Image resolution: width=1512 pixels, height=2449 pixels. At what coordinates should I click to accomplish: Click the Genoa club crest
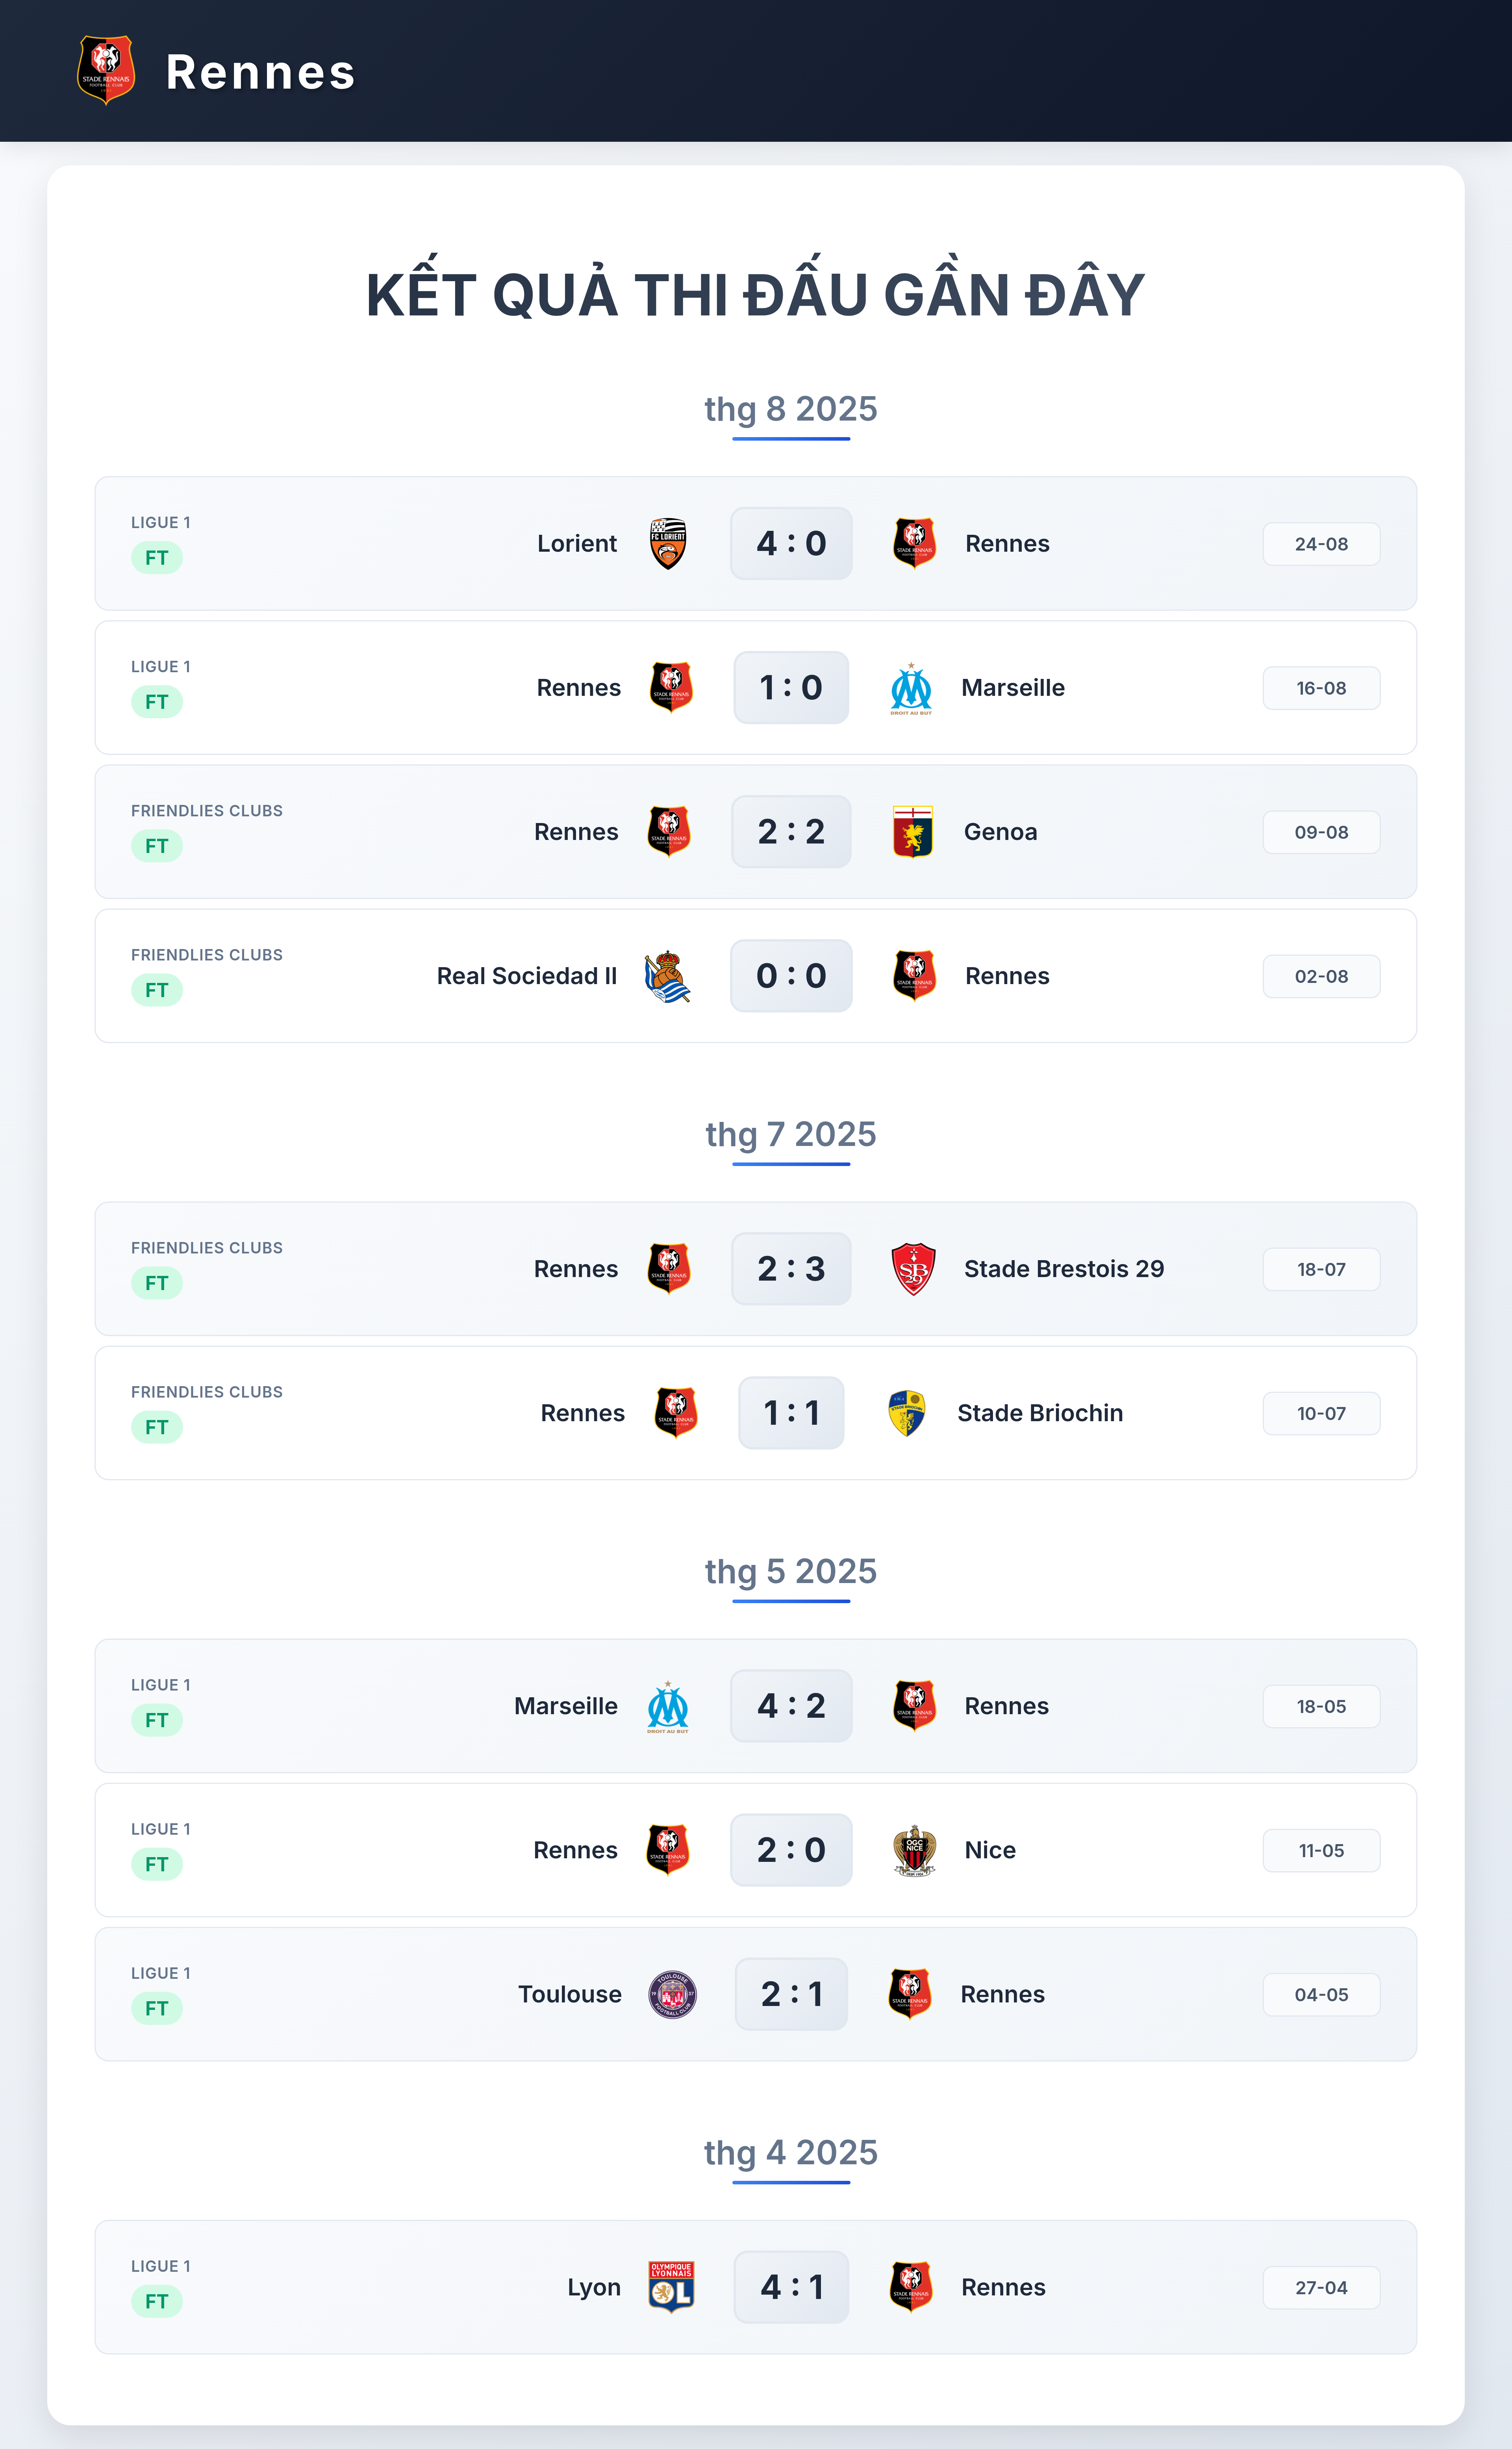[912, 832]
